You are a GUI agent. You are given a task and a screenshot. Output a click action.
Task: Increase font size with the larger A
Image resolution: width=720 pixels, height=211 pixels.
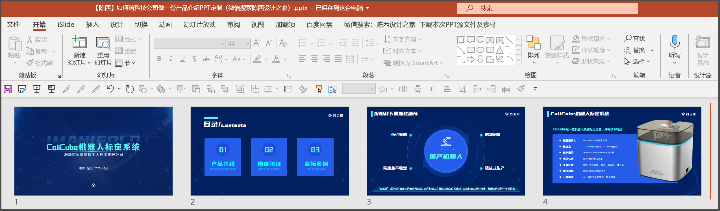(257, 43)
